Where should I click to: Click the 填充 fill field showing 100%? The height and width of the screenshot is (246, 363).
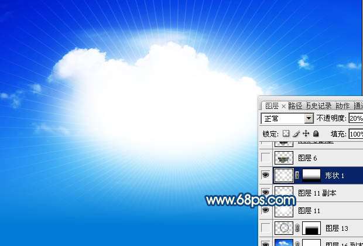[355, 134]
